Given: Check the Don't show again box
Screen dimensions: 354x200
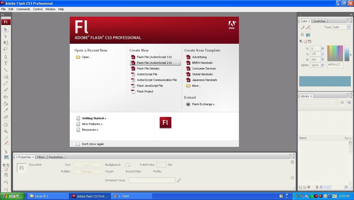Looking at the screenshot, I should pyautogui.click(x=78, y=144).
